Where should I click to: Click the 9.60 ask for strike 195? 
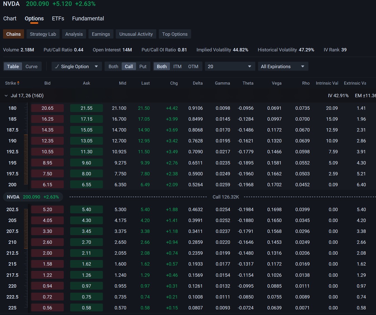[87, 163]
